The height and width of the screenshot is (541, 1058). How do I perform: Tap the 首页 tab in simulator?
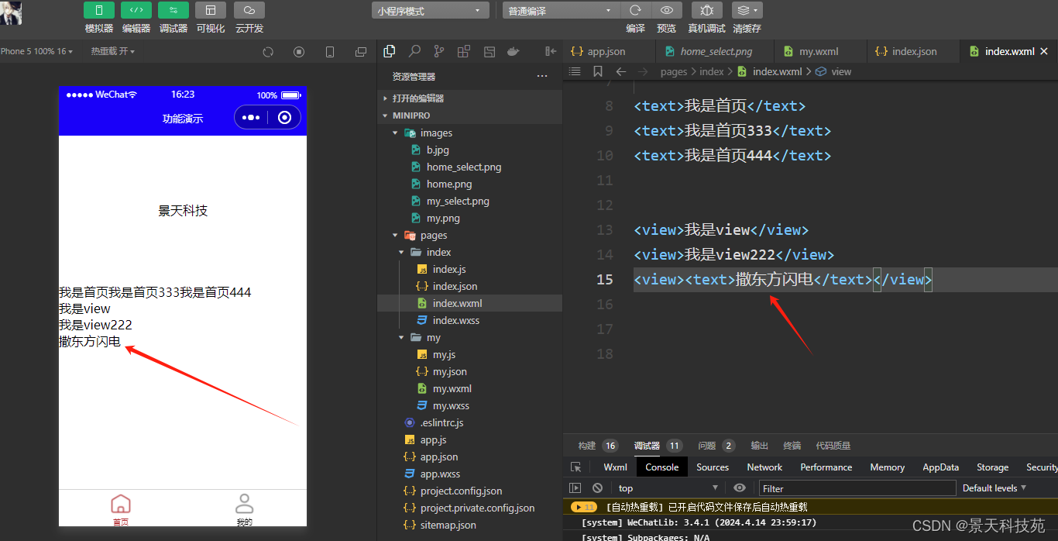121,509
